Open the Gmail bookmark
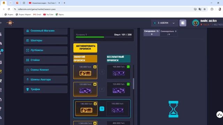The image size is (223, 125). [x=37, y=15]
